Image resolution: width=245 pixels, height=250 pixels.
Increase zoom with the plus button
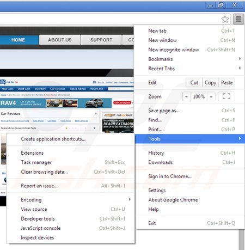[211, 96]
